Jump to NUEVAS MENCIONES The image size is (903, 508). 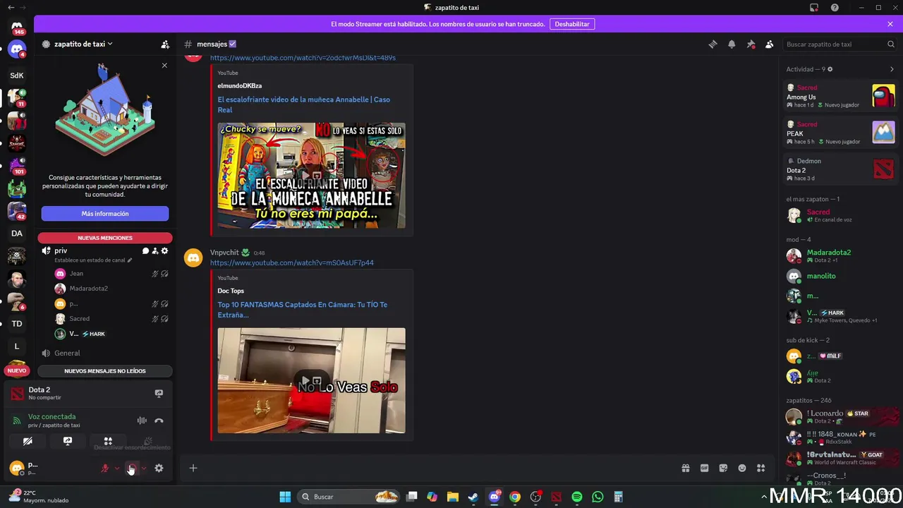pos(105,238)
